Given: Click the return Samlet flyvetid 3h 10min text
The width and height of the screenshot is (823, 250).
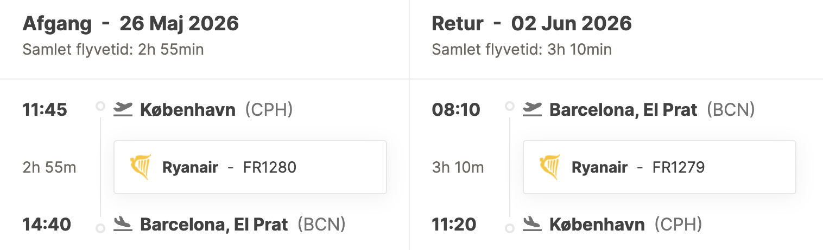Looking at the screenshot, I should coord(522,50).
